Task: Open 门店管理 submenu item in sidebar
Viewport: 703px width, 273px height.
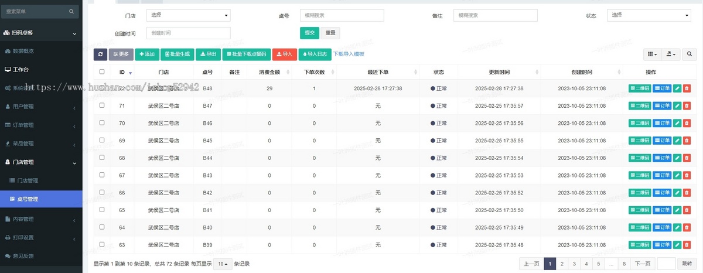Action: coord(41,180)
